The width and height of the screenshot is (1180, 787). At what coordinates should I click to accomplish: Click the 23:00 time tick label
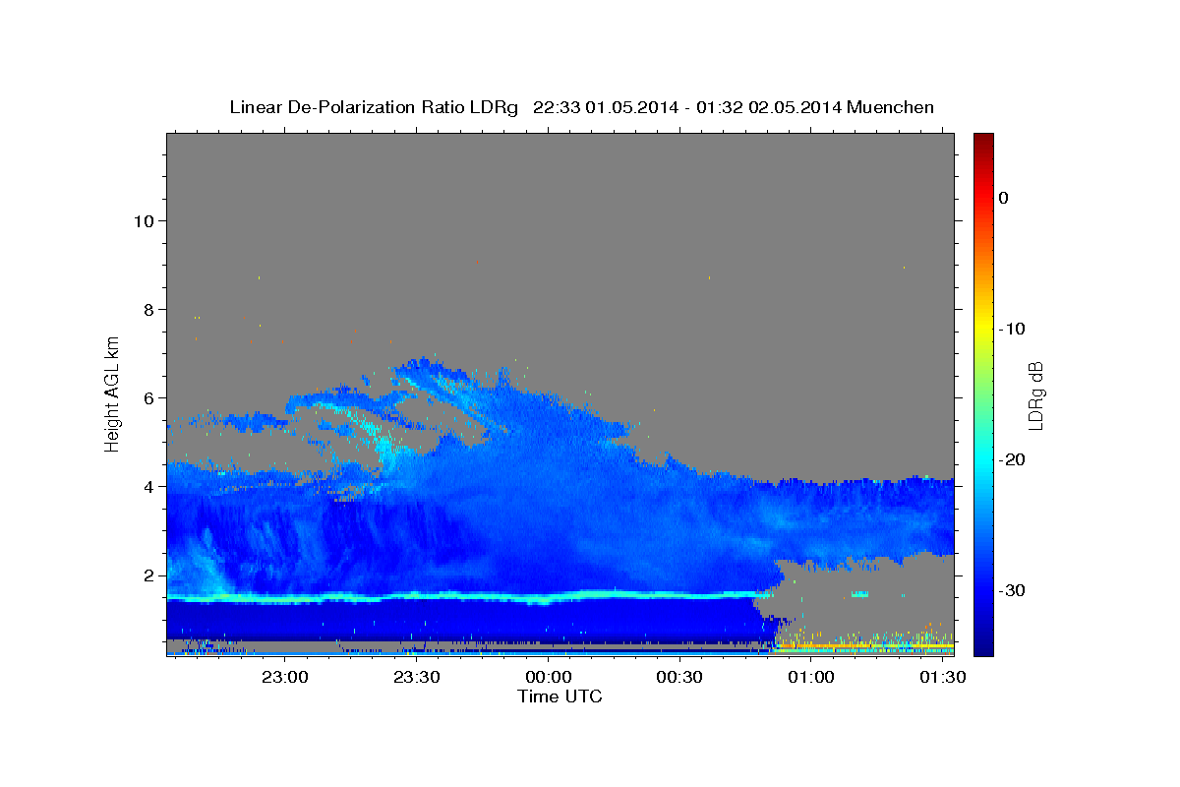tap(285, 678)
